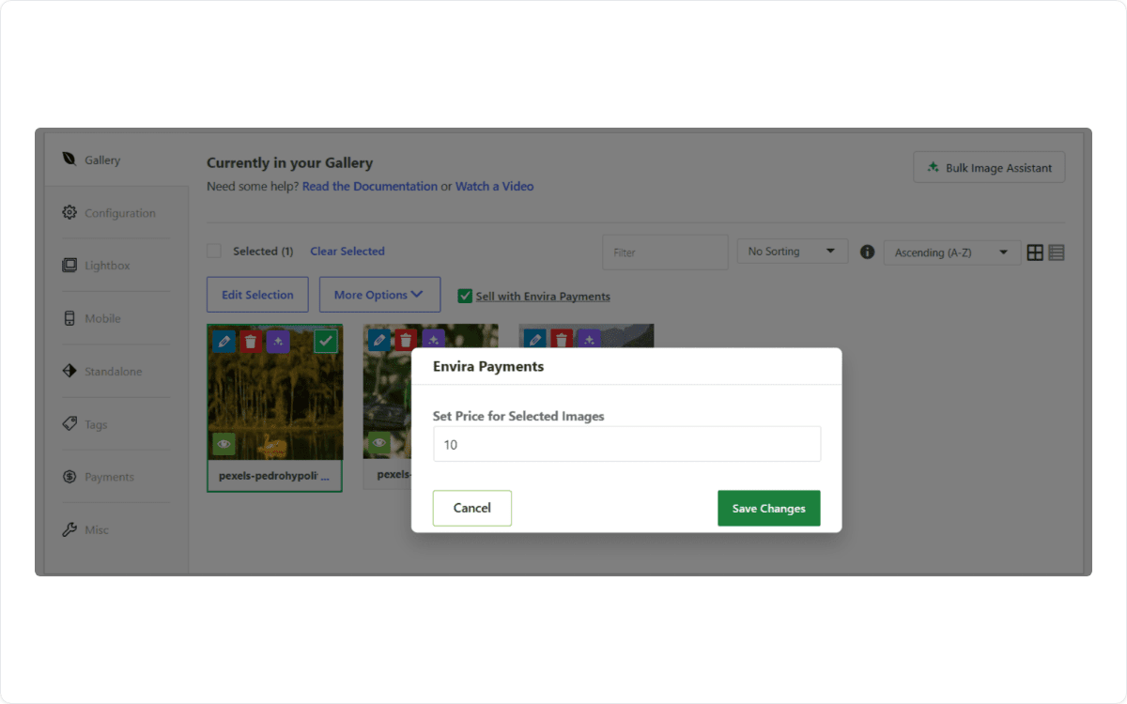Click the Sell with Envira Payments label
Image resolution: width=1127 pixels, height=704 pixels.
543,297
